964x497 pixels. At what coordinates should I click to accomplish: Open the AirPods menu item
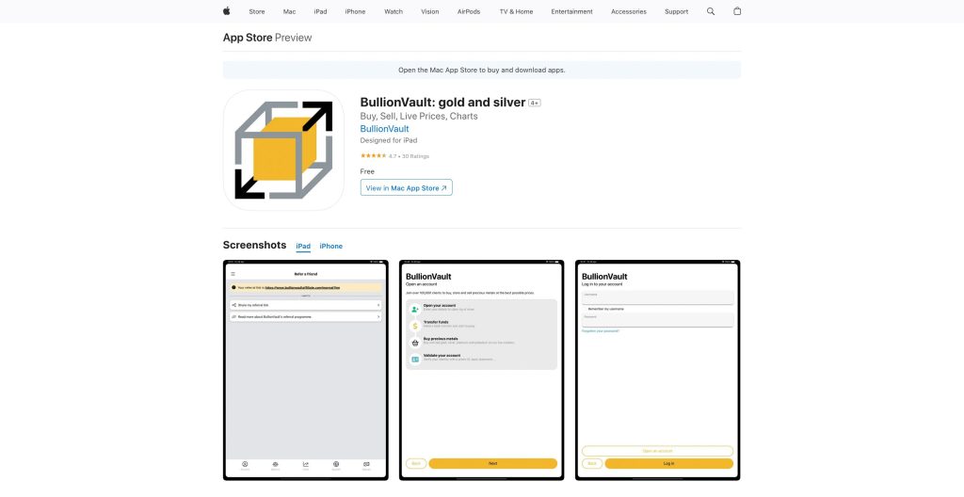tap(468, 11)
